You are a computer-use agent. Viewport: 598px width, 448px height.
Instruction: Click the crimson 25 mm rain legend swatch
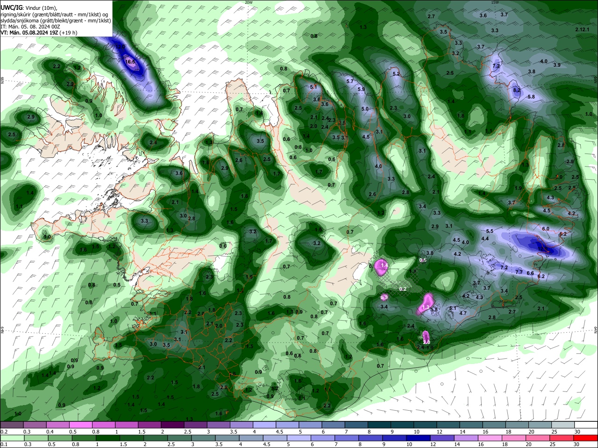click(562, 438)
